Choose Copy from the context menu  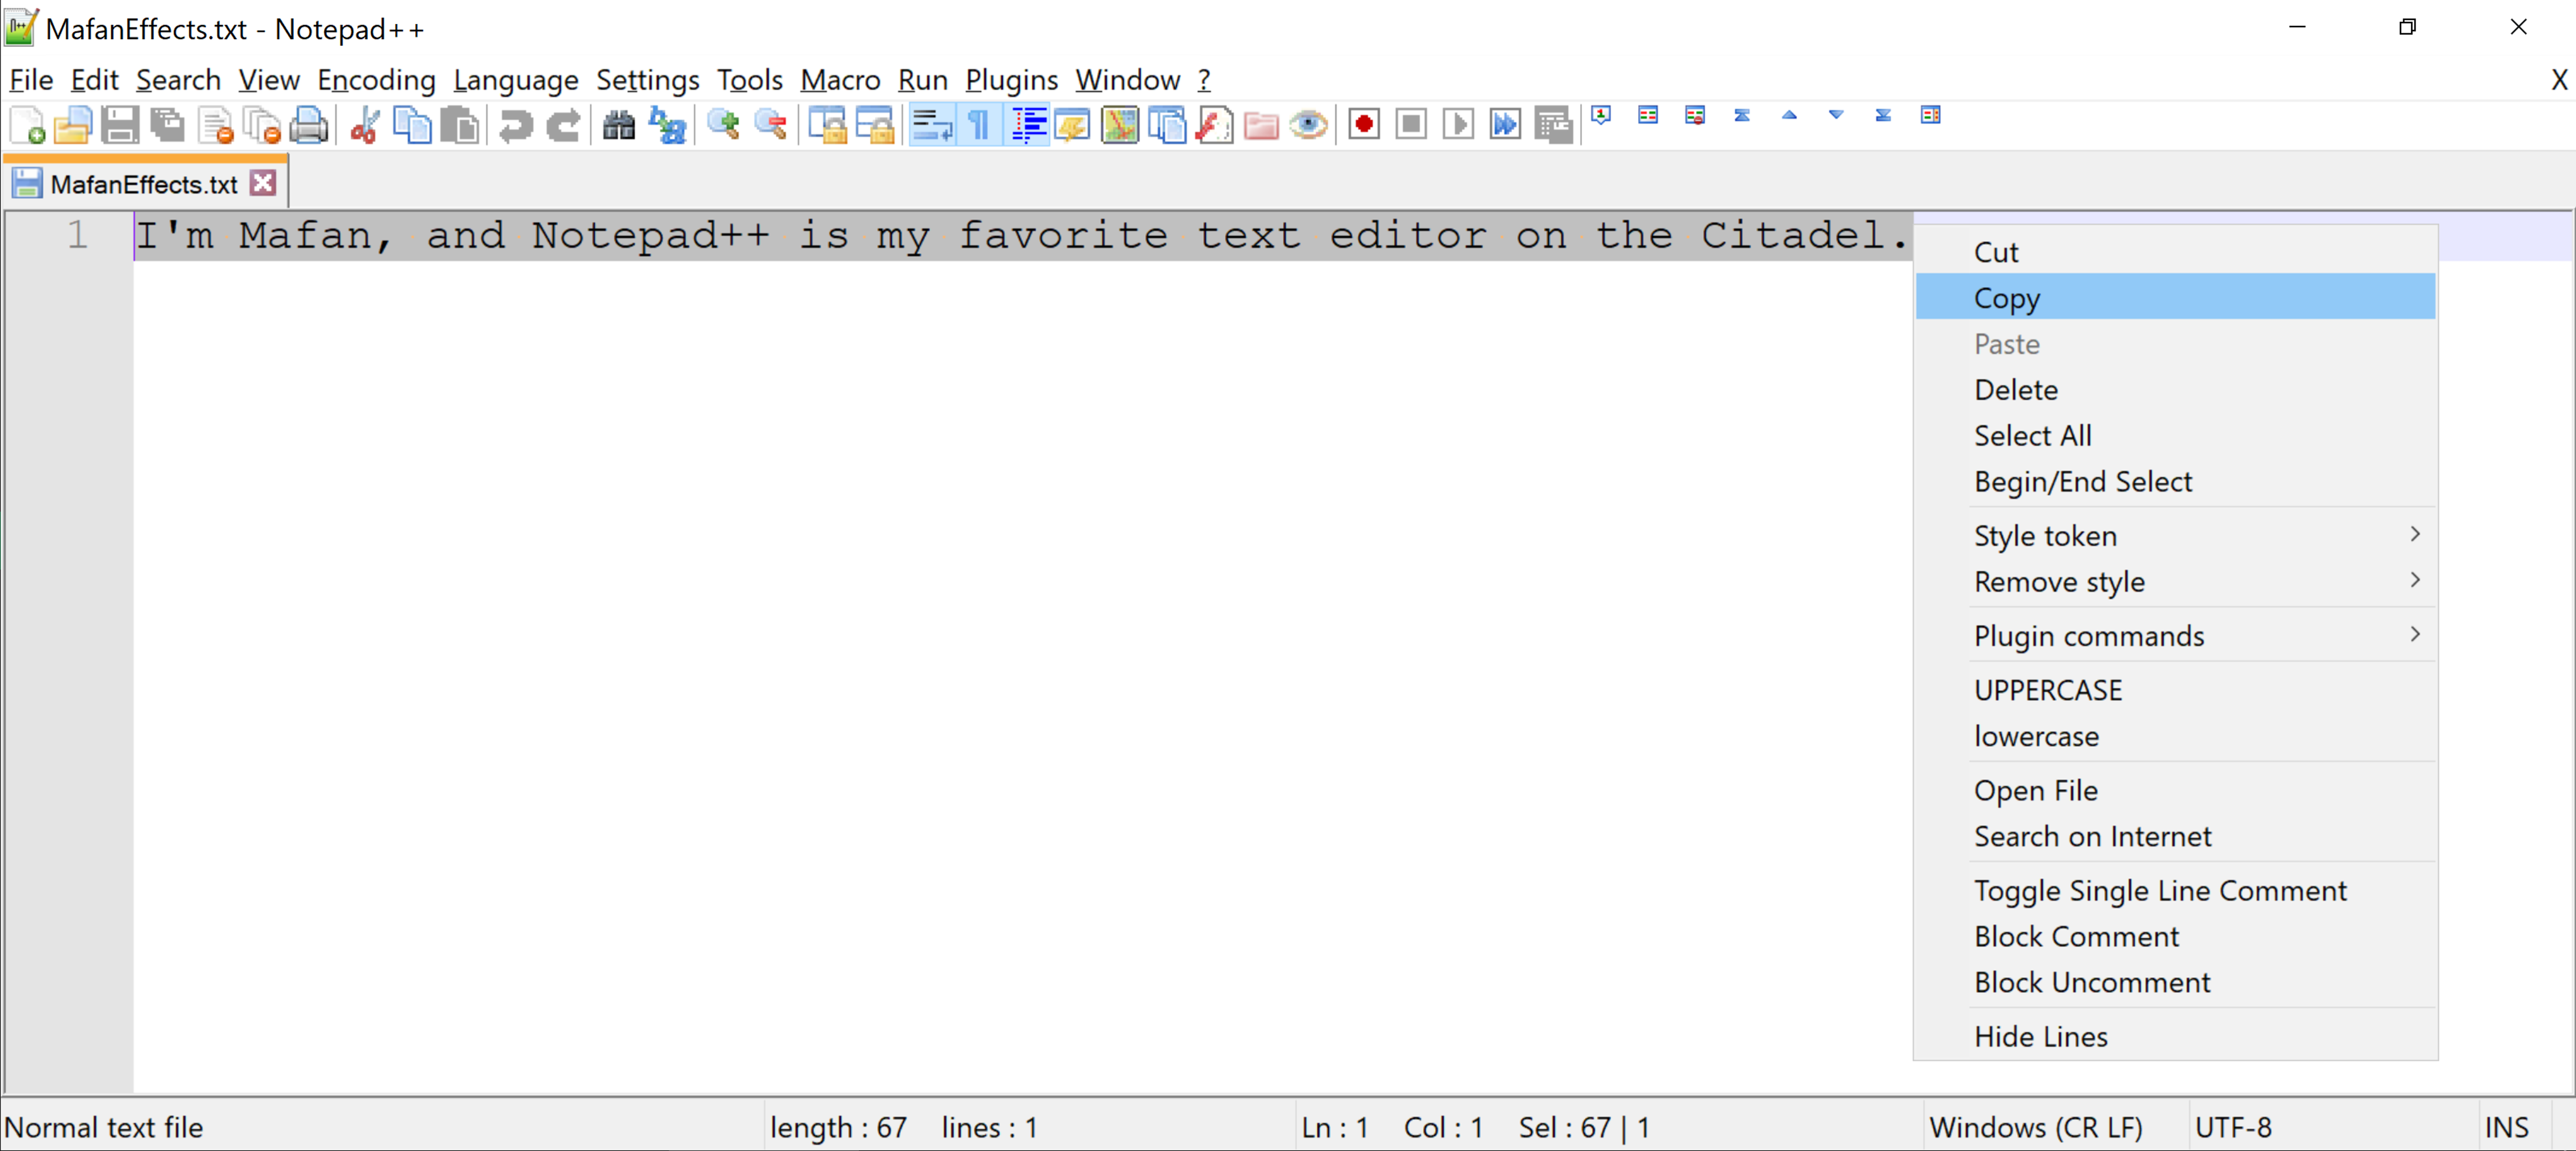(x=2007, y=298)
